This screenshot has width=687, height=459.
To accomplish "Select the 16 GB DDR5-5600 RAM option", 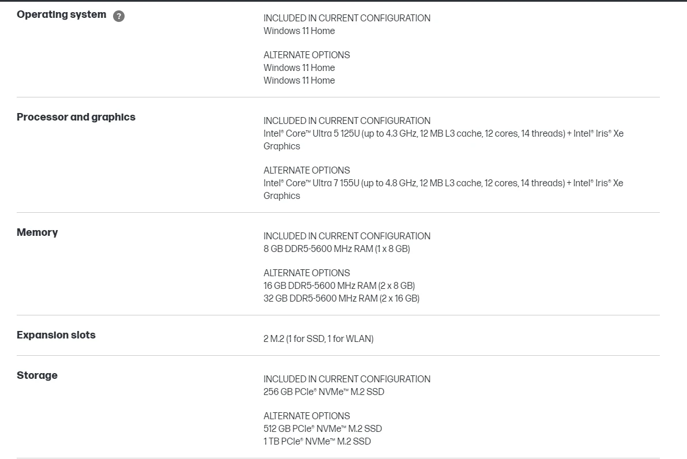I will 339,286.
